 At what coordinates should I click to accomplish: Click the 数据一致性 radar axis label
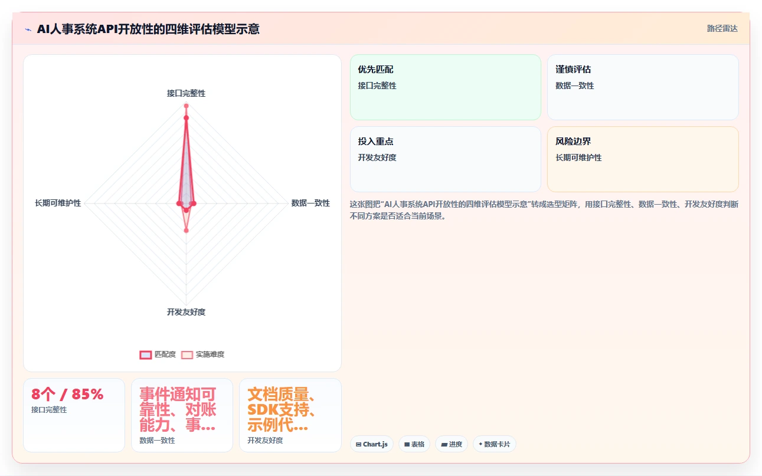pyautogui.click(x=310, y=203)
